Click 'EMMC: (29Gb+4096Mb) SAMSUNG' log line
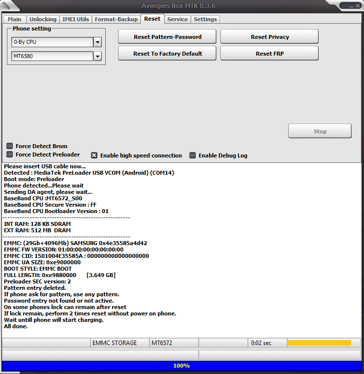The height and width of the screenshot is (374, 364). (x=75, y=243)
